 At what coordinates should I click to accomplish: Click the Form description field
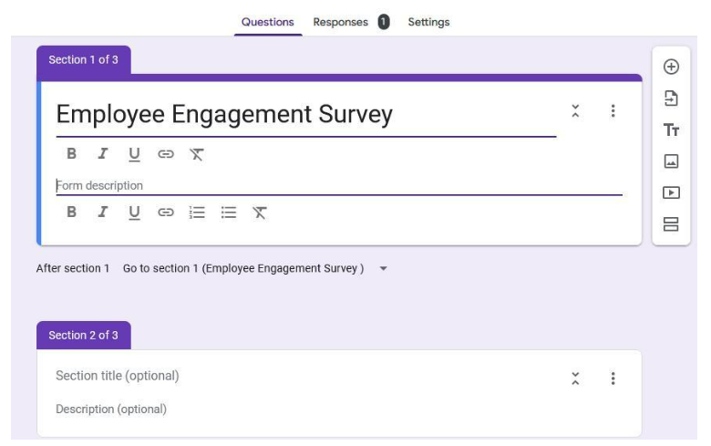339,185
